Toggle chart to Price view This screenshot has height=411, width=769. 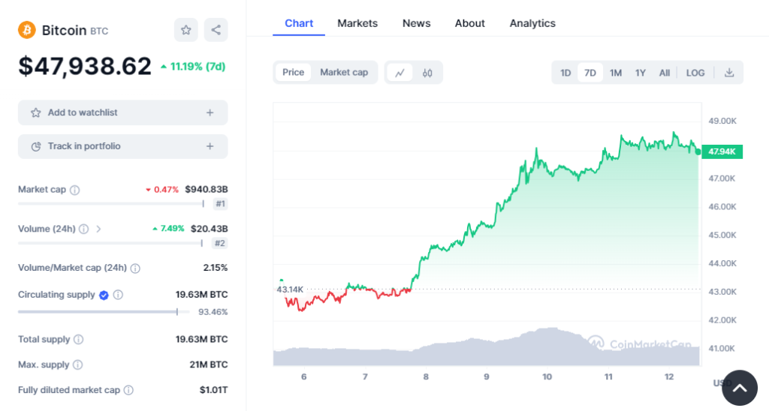point(293,73)
